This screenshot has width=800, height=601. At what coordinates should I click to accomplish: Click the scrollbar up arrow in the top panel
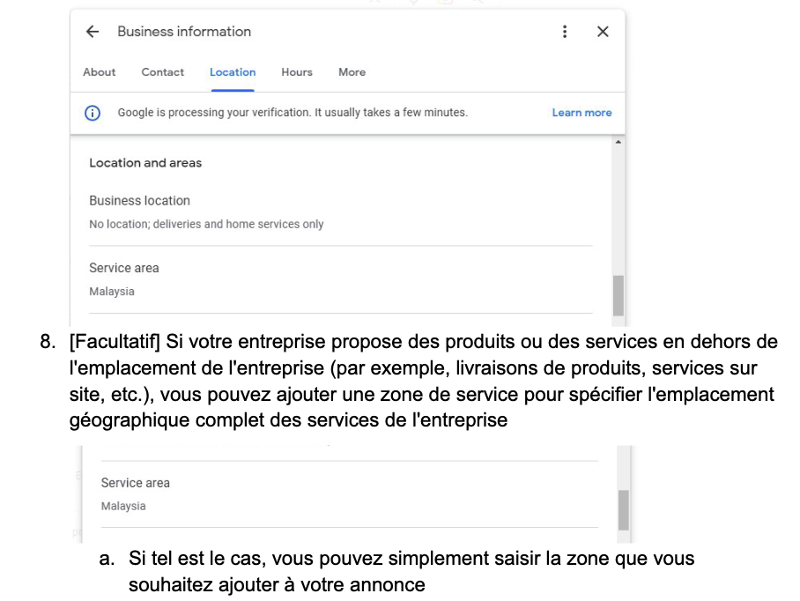(x=618, y=142)
